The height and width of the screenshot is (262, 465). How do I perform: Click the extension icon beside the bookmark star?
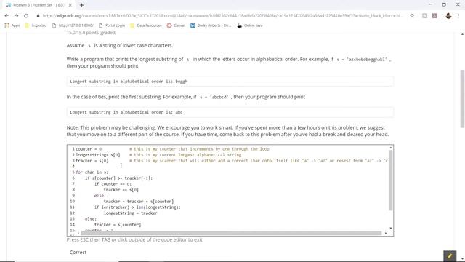click(424, 16)
